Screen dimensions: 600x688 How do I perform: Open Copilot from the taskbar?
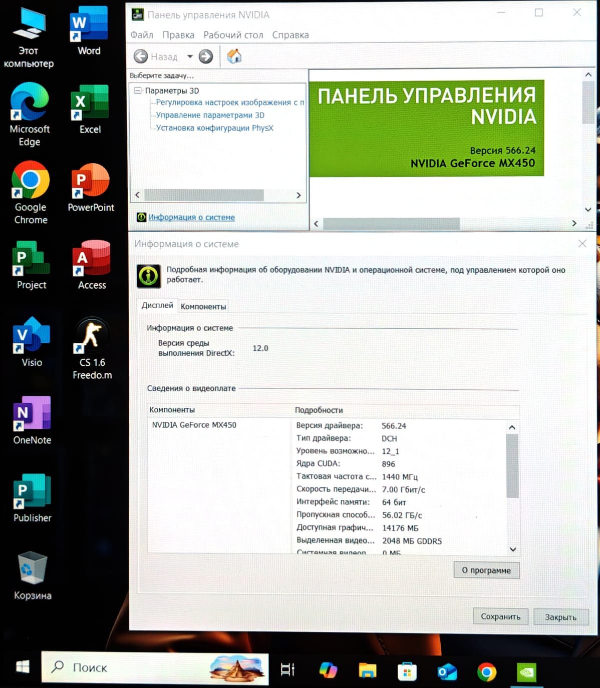tap(328, 670)
